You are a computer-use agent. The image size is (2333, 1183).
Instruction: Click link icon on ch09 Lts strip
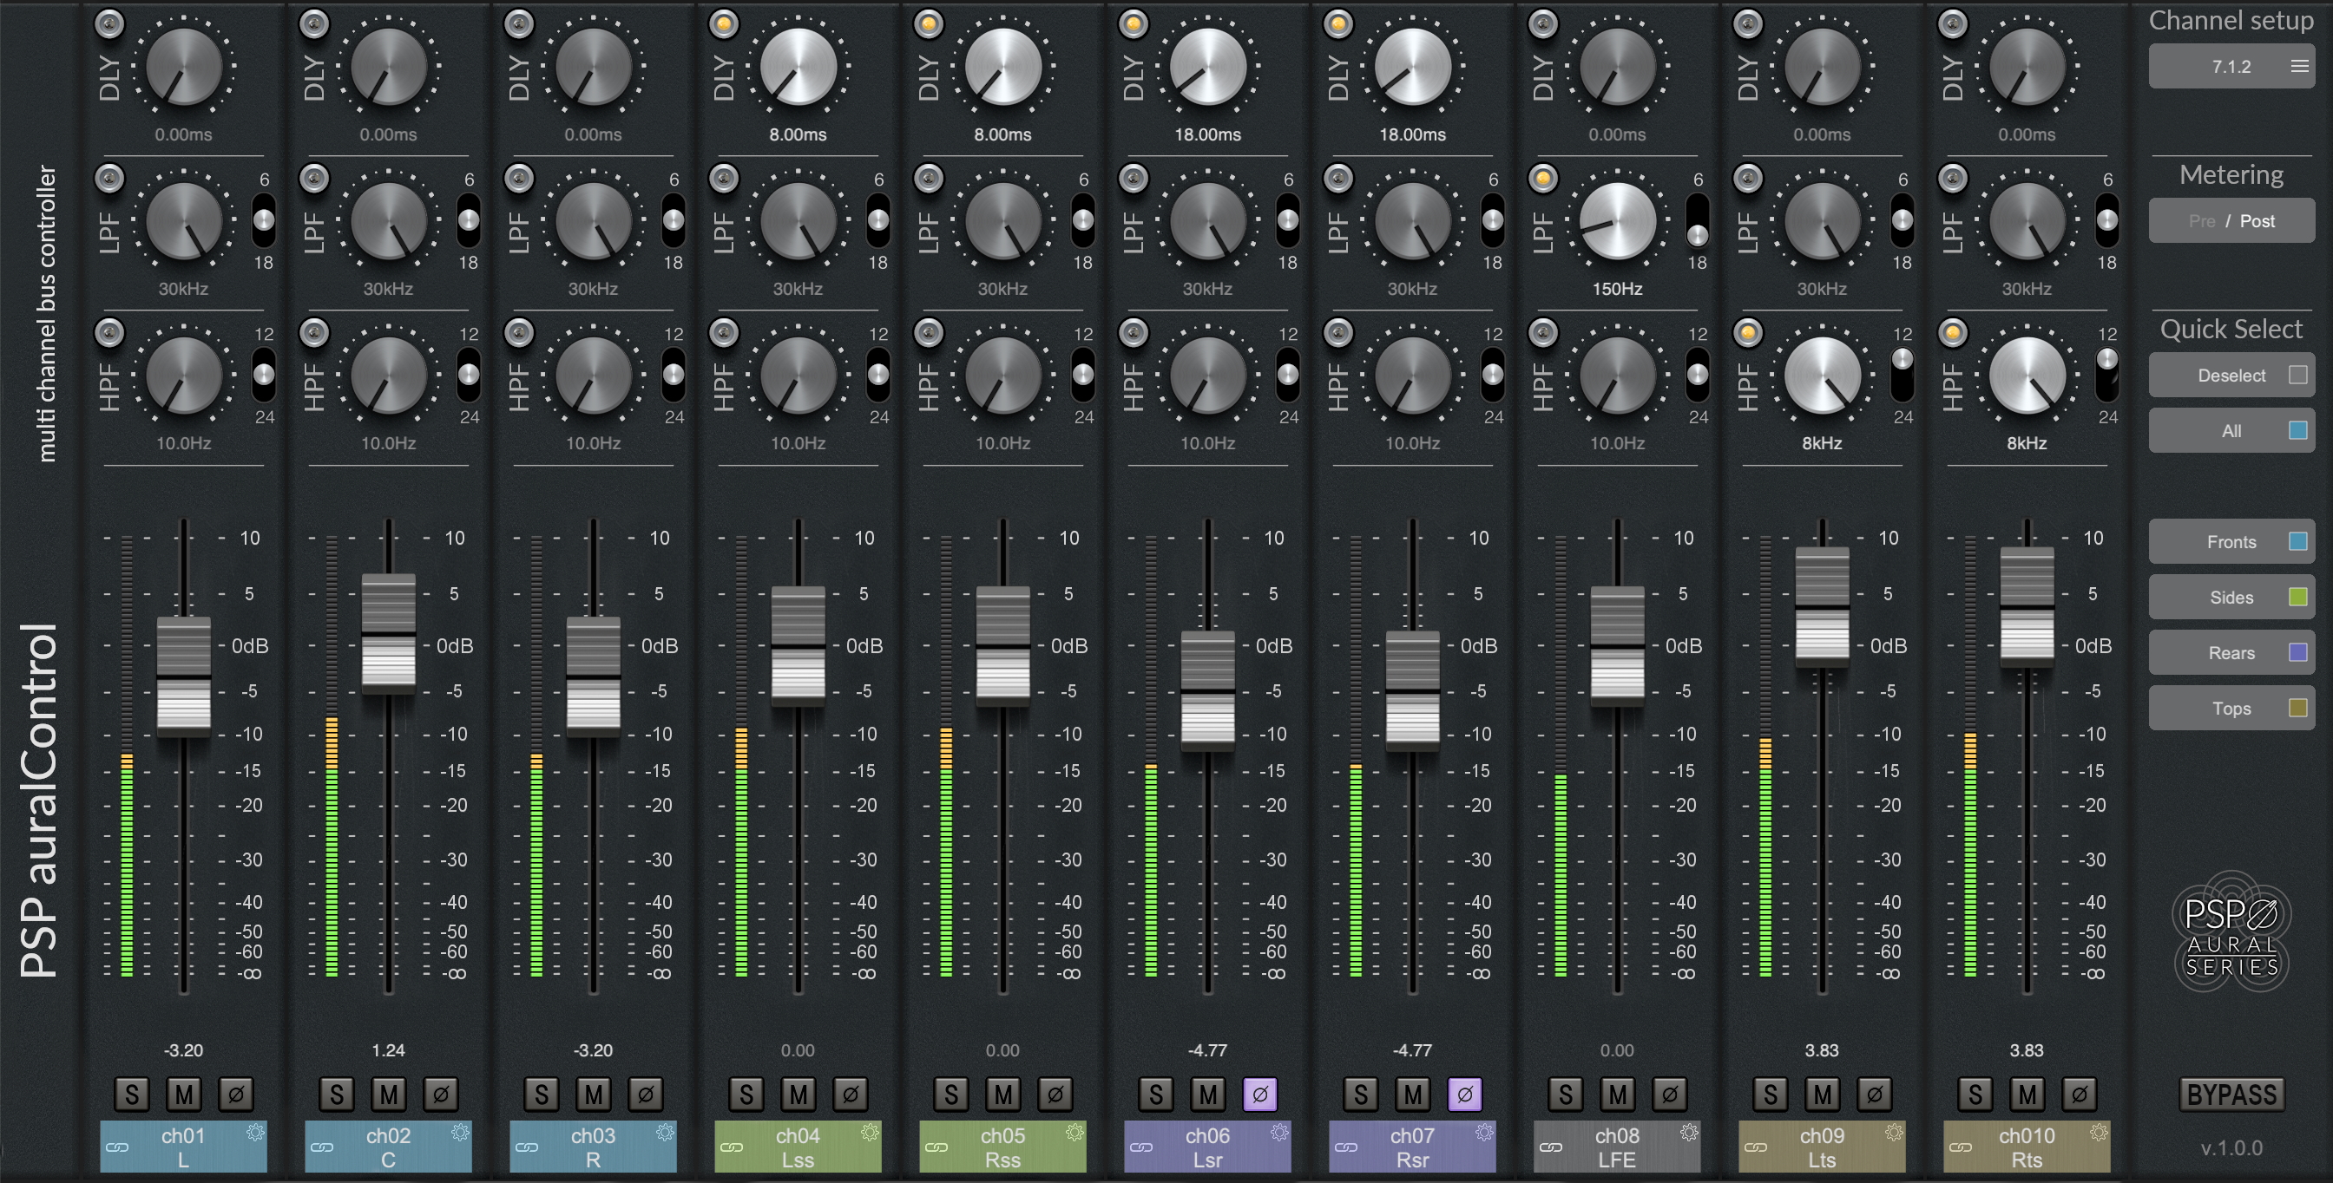(1756, 1147)
